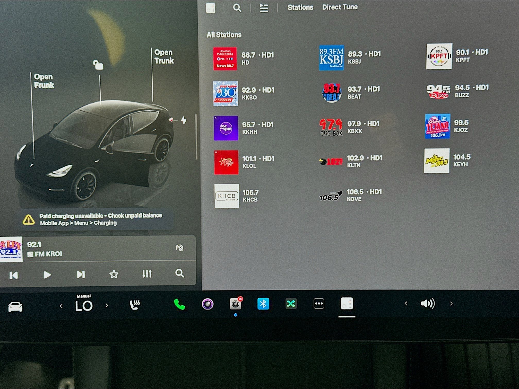The width and height of the screenshot is (519, 389).
Task: Open the green crossed-arrows app icon
Action: tap(291, 304)
